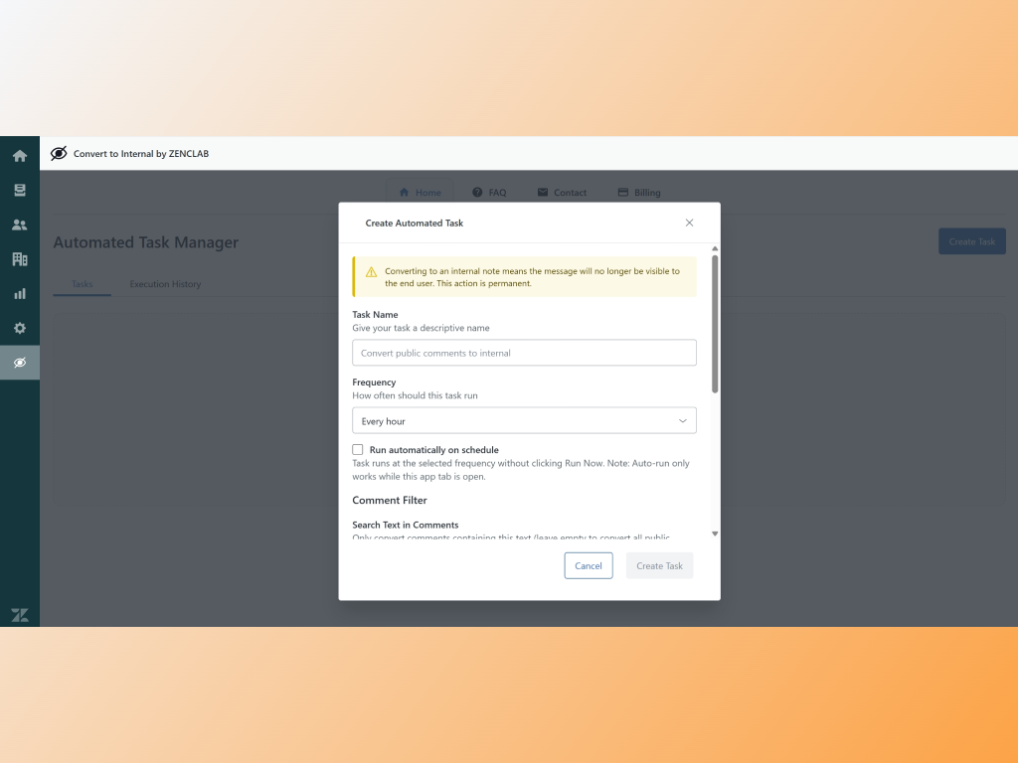This screenshot has width=1018, height=763.
Task: Select the eye-slash app icon in the sidebar
Action: (20, 363)
